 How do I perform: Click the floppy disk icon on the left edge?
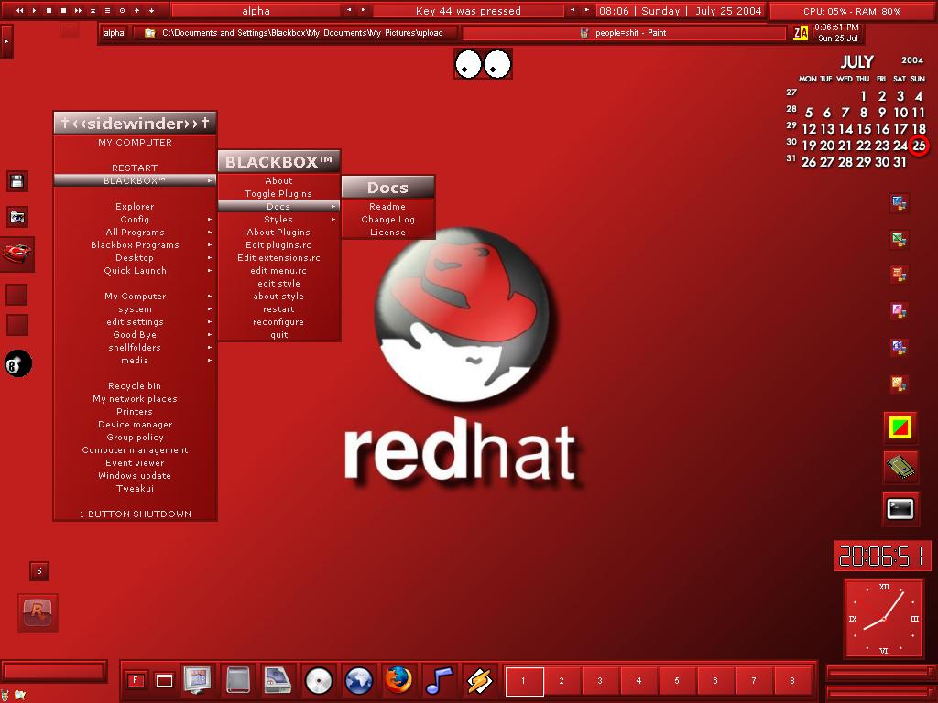pyautogui.click(x=16, y=181)
